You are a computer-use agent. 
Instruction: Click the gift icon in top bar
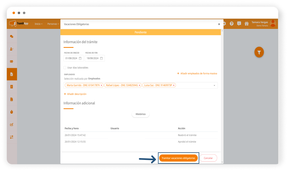point(246,24)
